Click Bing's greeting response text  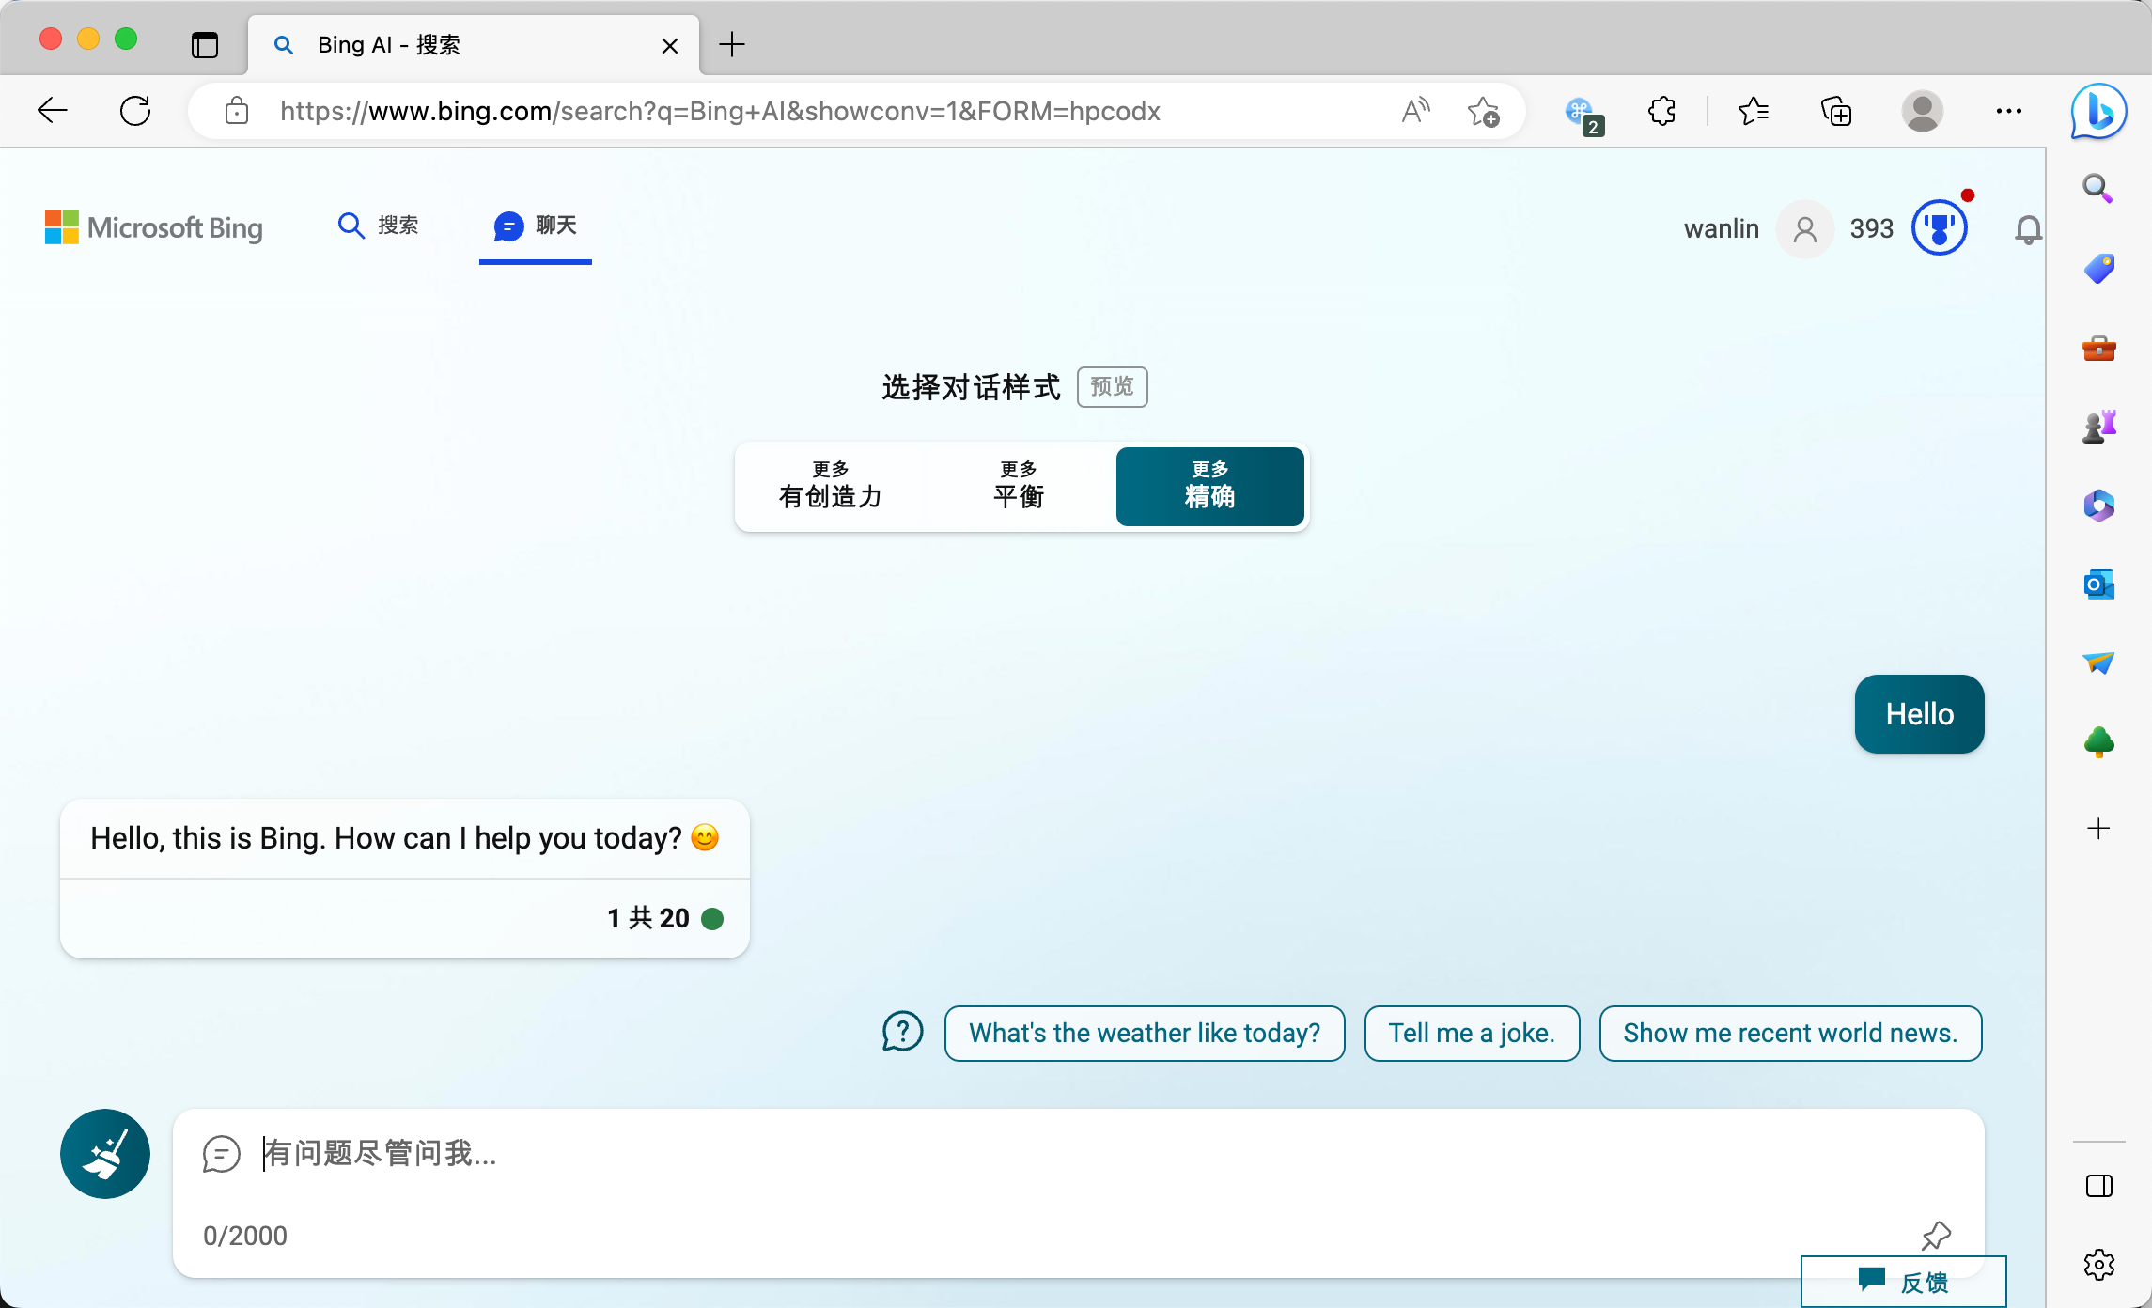(404, 838)
